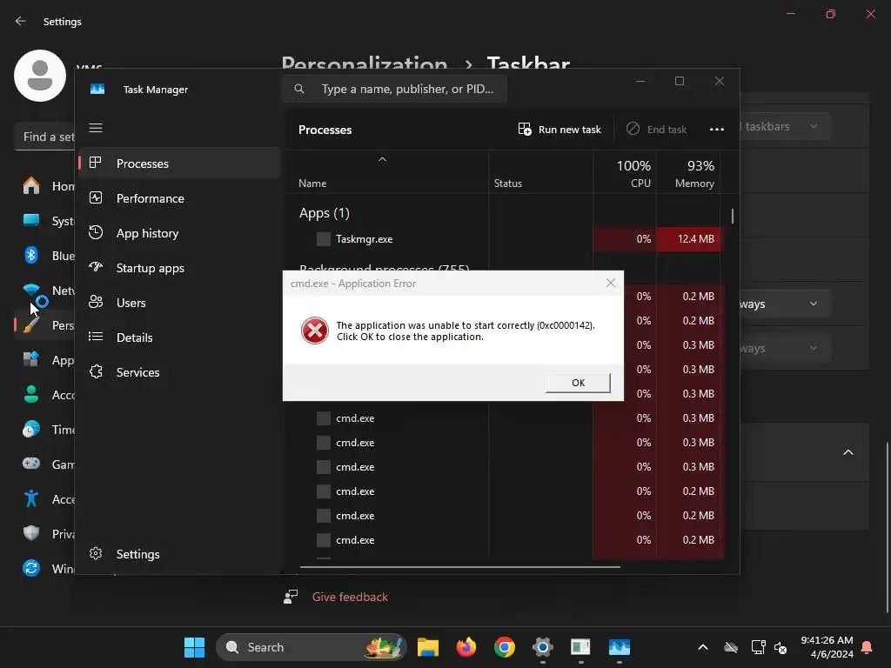Open the taskbars dropdown in Settings

point(786,126)
